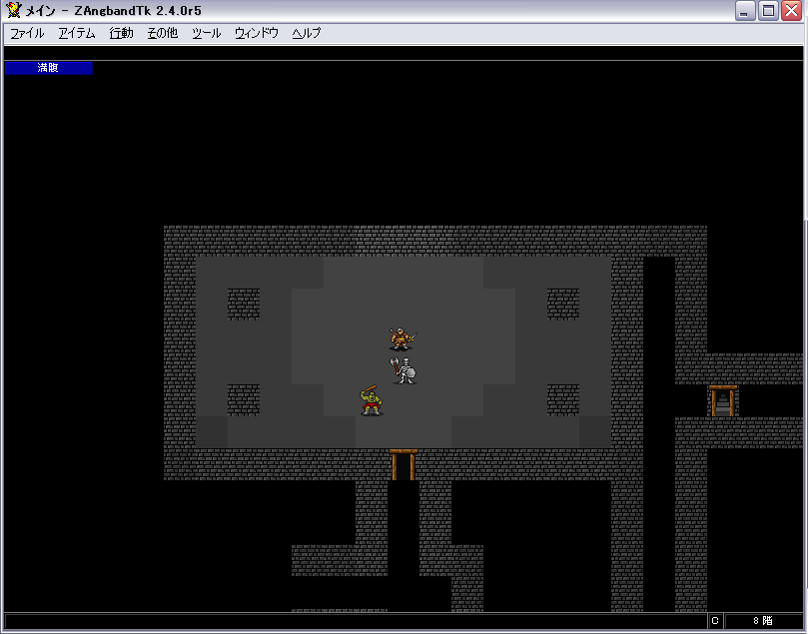Click the upper-left stone pillar in room

[x=244, y=305]
